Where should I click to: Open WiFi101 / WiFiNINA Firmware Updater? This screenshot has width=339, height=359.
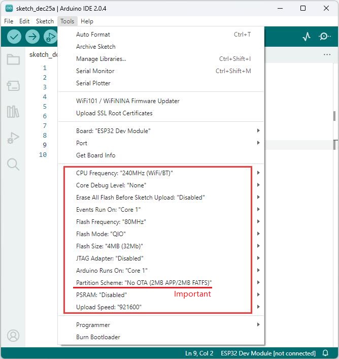pos(161,101)
